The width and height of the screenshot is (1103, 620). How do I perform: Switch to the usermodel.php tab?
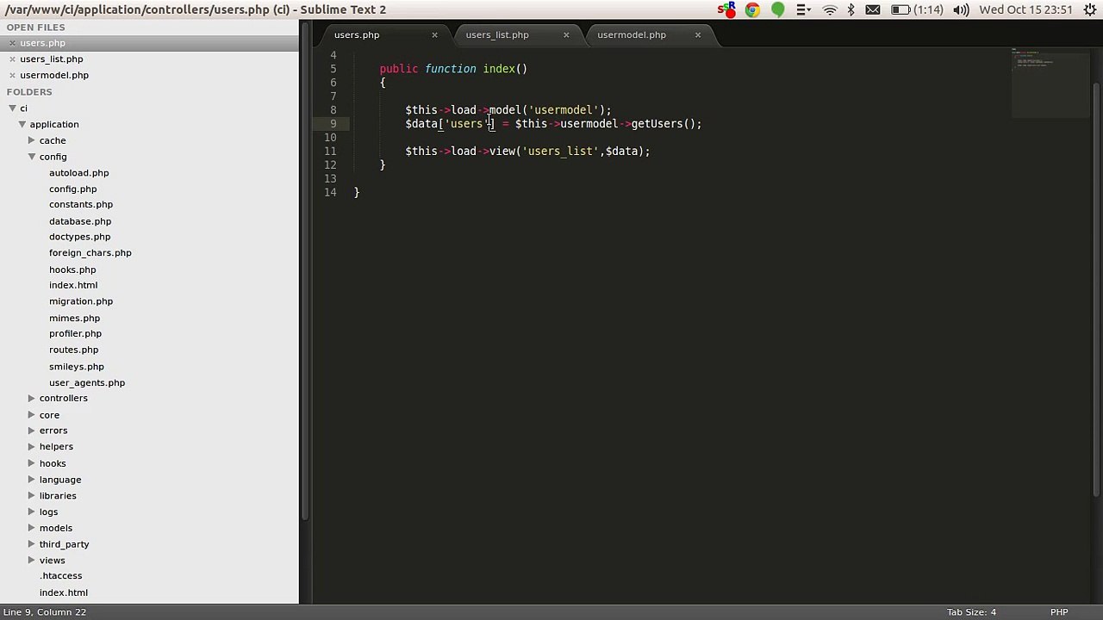[x=632, y=35]
